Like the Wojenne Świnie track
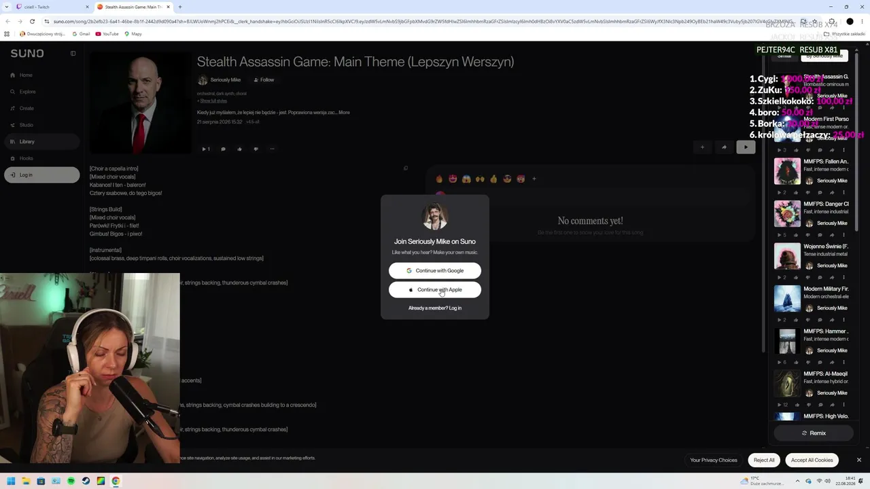 pyautogui.click(x=797, y=277)
